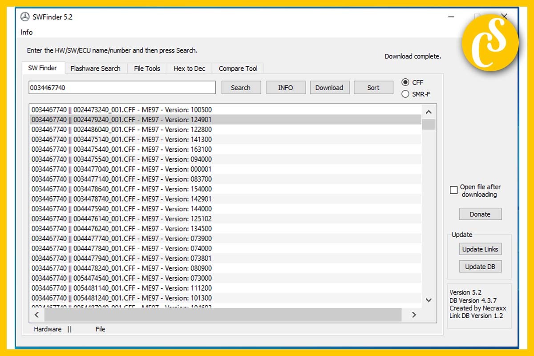534x356 pixels.
Task: Open the Compare Tool tab
Action: 238,69
